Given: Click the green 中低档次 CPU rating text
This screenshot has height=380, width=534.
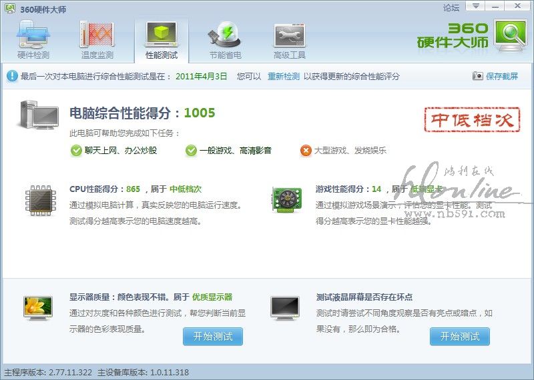Looking at the screenshot, I should (186, 189).
